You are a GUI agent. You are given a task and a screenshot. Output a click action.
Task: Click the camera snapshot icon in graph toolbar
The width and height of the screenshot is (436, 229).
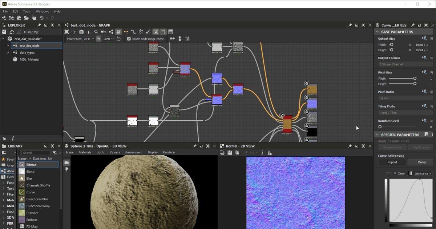pos(81,32)
